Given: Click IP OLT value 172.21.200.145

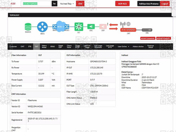Looking at the screenshot, I should click(x=97, y=68).
